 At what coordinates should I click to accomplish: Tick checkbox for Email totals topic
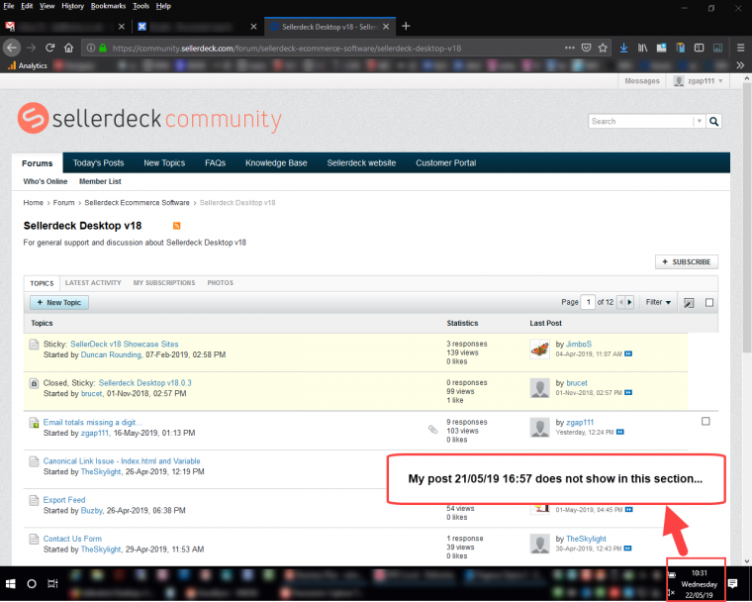pyautogui.click(x=705, y=421)
